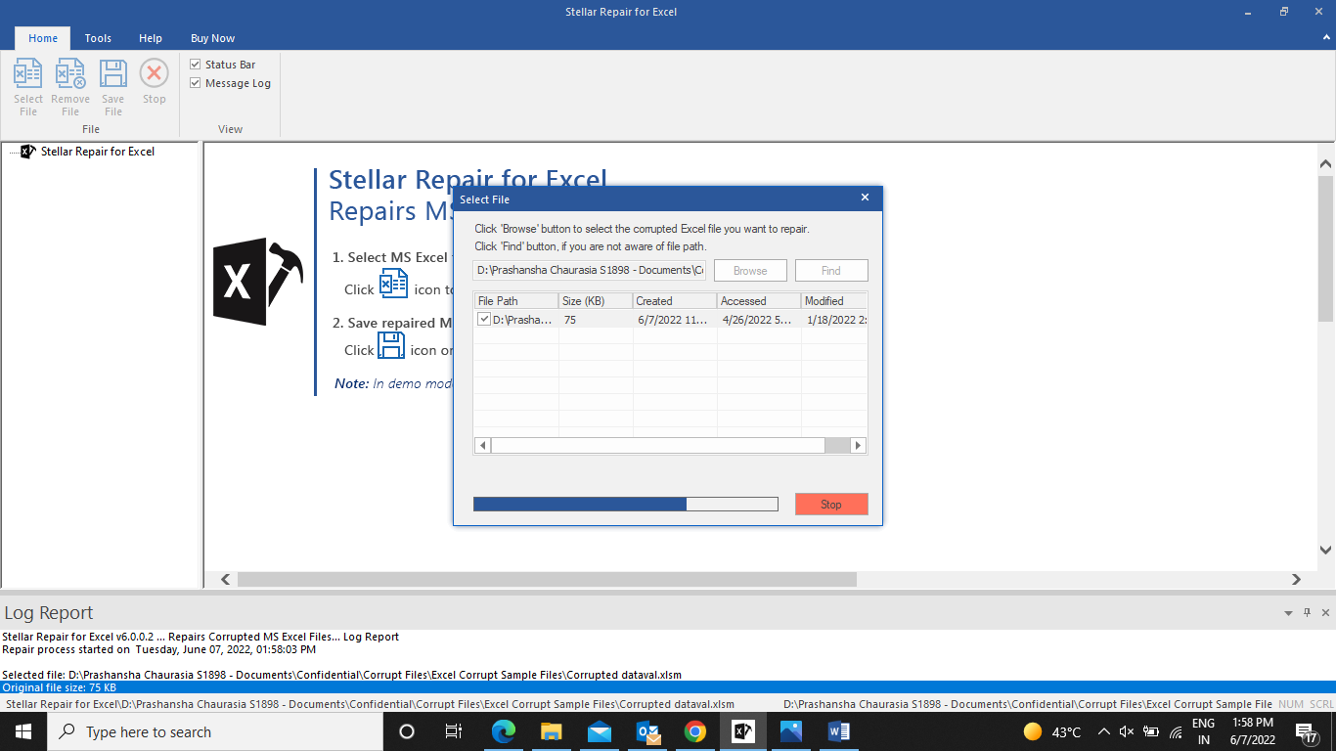Click main panel scroll down arrow
The width and height of the screenshot is (1336, 751).
point(1326,551)
